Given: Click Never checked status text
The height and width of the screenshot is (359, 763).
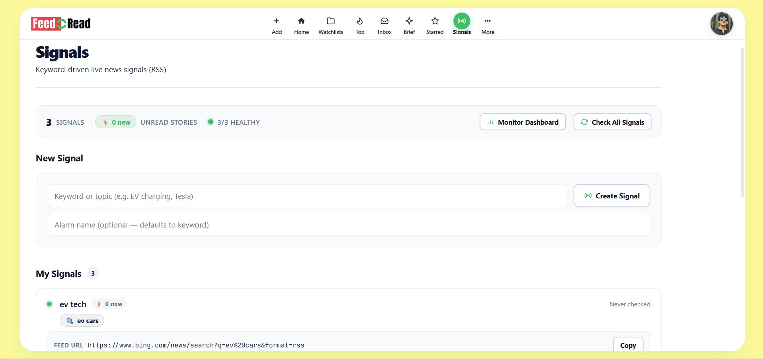Looking at the screenshot, I should 630,304.
